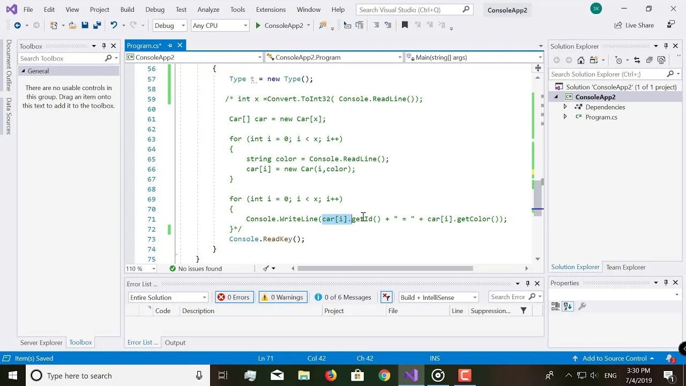The height and width of the screenshot is (386, 686).
Task: Click the Categorized icon in Properties panel
Action: pyautogui.click(x=555, y=307)
